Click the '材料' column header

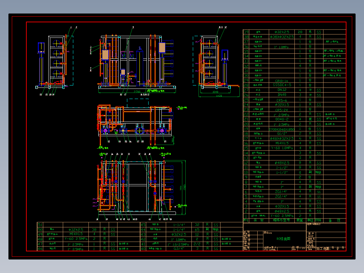click(318, 220)
